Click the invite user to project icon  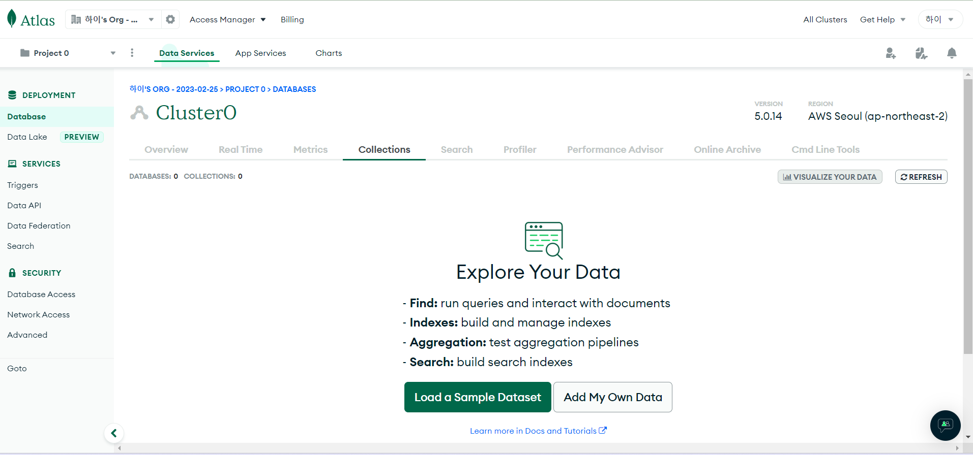click(891, 53)
